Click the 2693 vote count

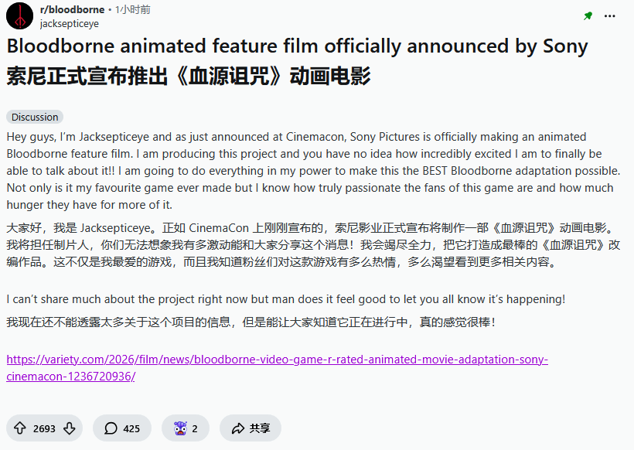(x=44, y=428)
